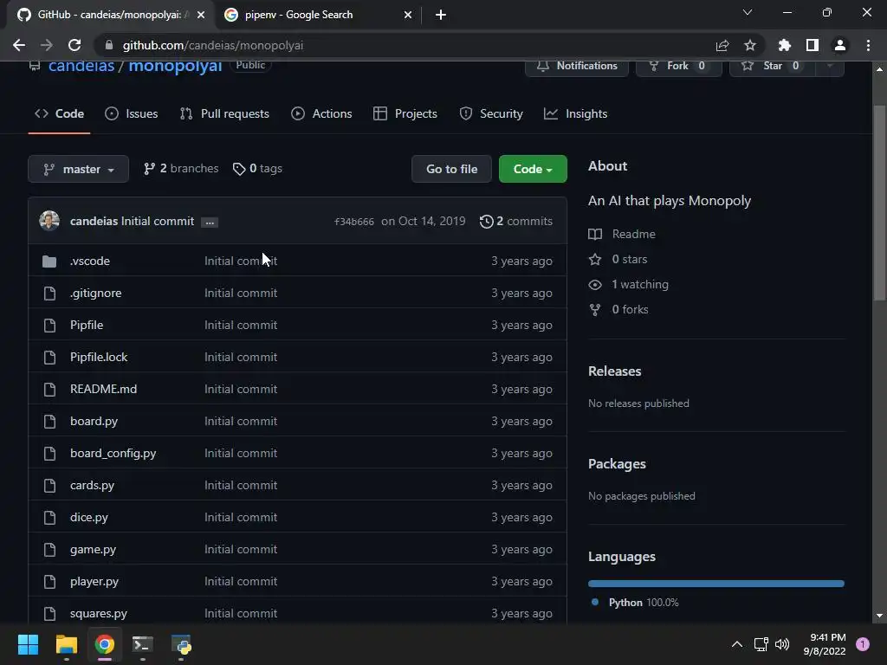The height and width of the screenshot is (665, 887).
Task: Open the candeias owner link in header
Action: pyautogui.click(x=81, y=66)
